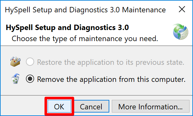Click the Cancel button
This screenshot has height=116, width=193.
click(x=91, y=106)
